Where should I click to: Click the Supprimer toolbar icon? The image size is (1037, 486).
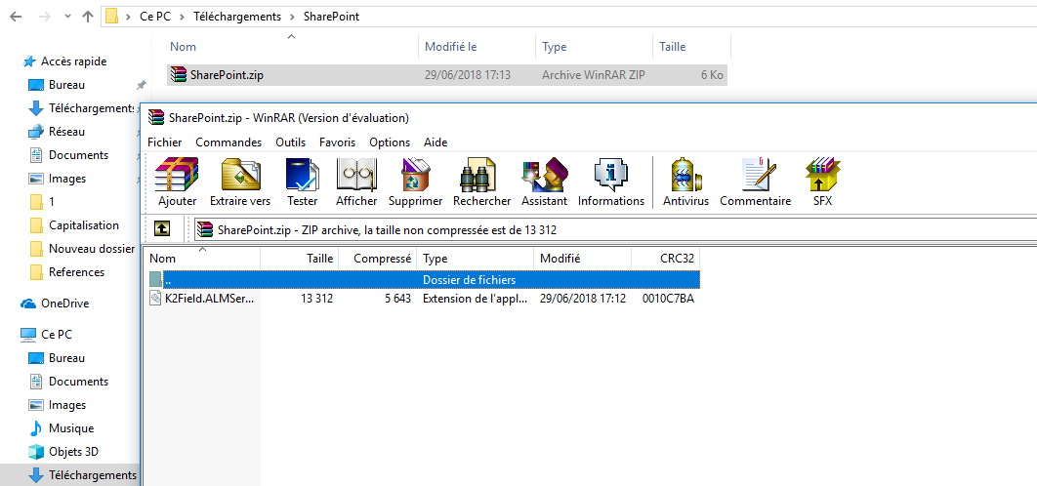(x=415, y=183)
